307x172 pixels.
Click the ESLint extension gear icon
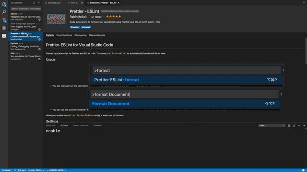[x=39, y=20]
